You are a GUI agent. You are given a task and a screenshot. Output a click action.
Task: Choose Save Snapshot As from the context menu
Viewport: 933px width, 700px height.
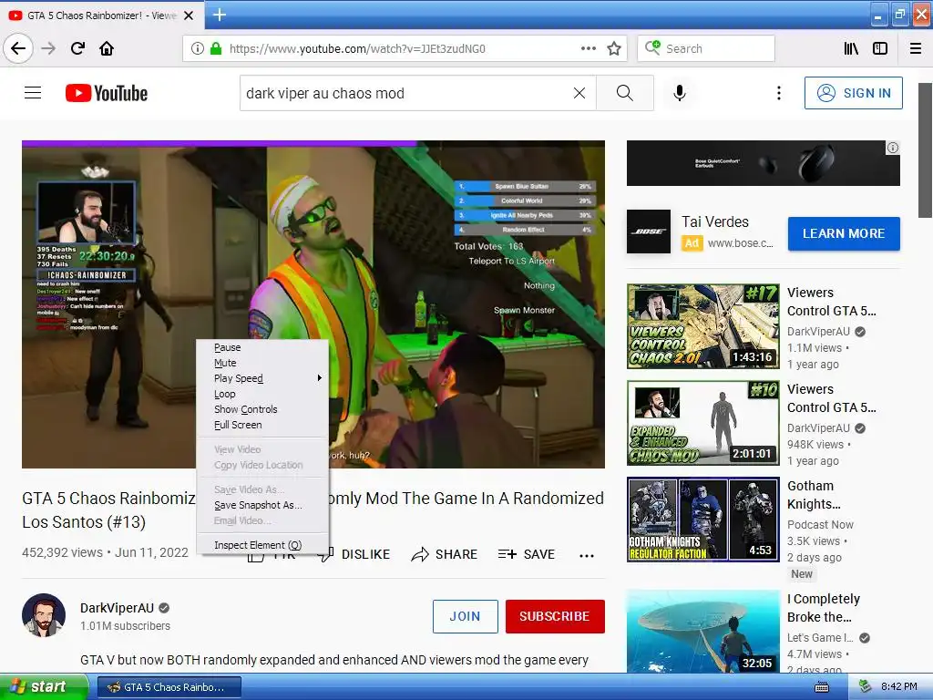262,505
